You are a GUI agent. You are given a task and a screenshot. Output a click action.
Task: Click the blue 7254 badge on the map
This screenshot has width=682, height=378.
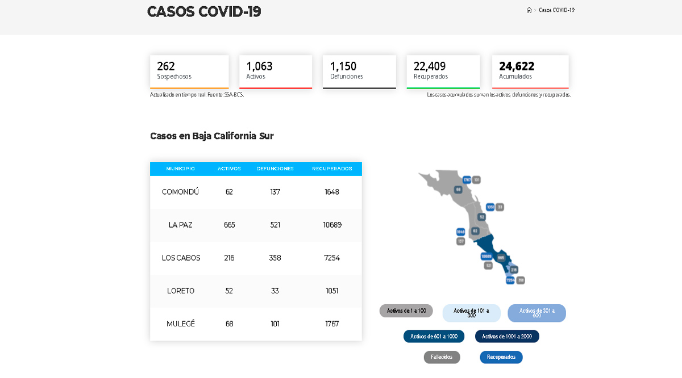click(x=510, y=280)
